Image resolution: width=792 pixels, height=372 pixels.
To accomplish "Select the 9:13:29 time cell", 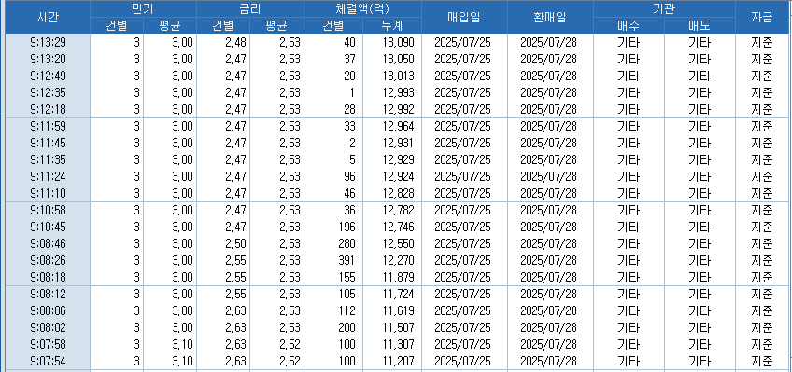I will pyautogui.click(x=48, y=42).
